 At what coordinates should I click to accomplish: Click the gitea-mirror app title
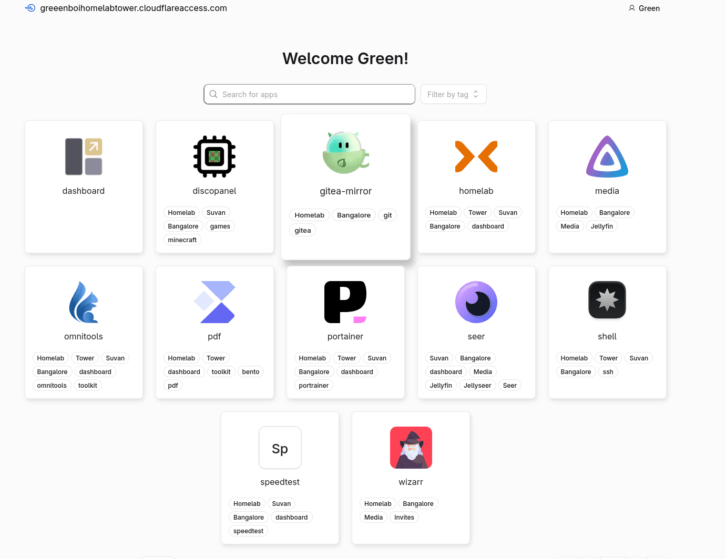(x=346, y=191)
